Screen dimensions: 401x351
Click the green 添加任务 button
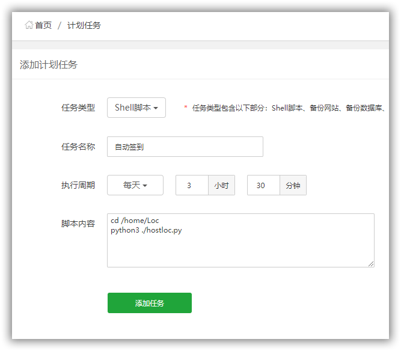(150, 303)
